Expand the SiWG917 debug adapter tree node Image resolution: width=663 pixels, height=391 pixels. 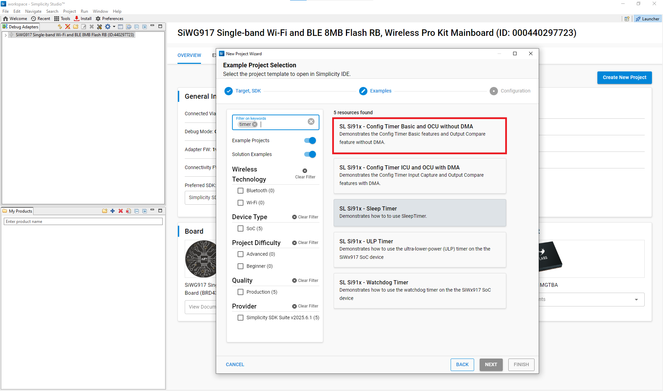point(6,35)
